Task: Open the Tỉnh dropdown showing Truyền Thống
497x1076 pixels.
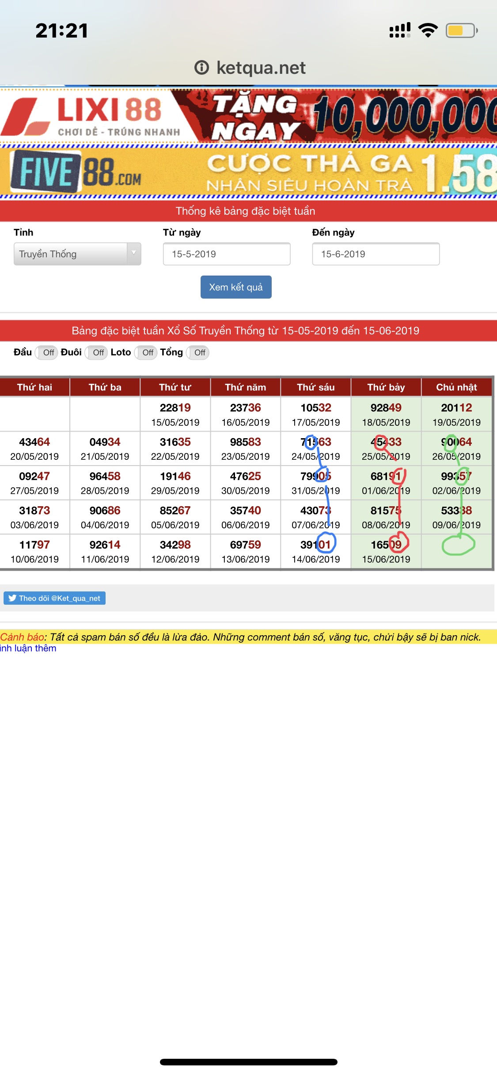Action: 71,254
